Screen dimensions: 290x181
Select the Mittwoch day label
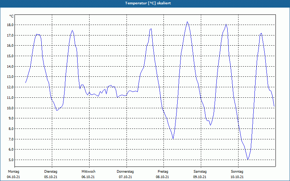[88, 172]
